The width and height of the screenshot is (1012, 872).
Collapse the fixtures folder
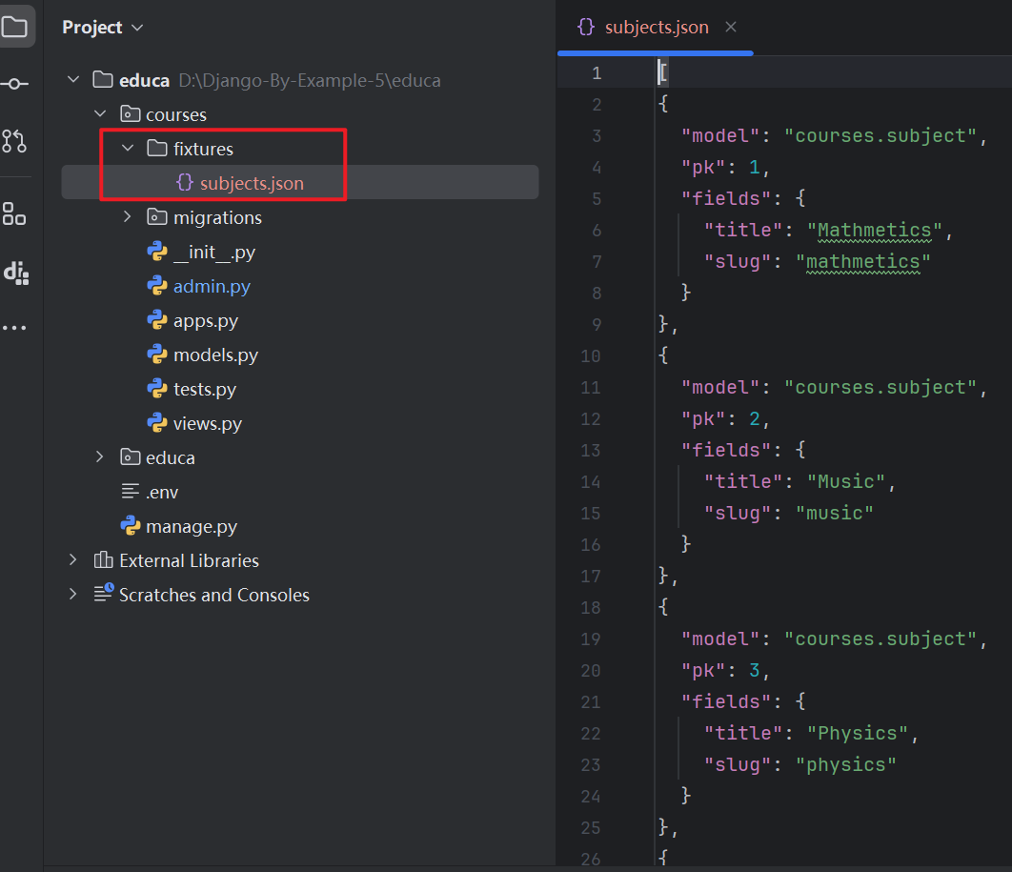point(127,149)
